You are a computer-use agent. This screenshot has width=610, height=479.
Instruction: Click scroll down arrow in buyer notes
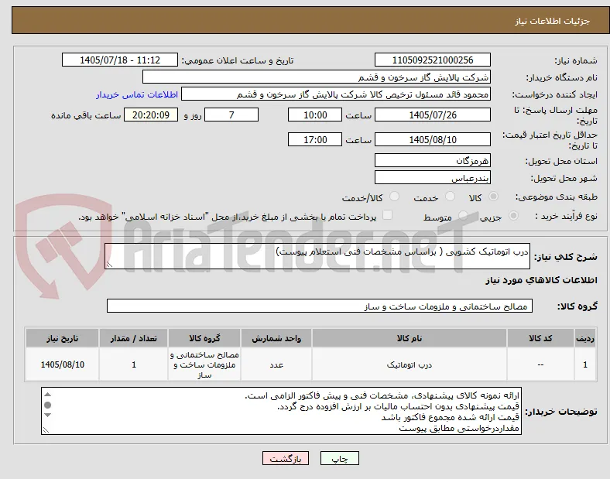pyautogui.click(x=47, y=415)
